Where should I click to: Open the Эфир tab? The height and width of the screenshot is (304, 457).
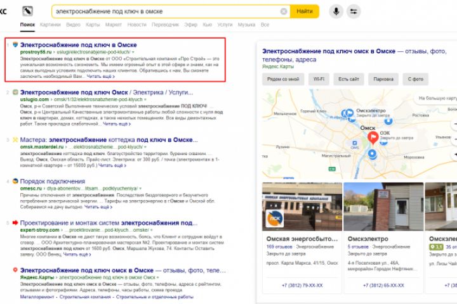[x=190, y=25]
